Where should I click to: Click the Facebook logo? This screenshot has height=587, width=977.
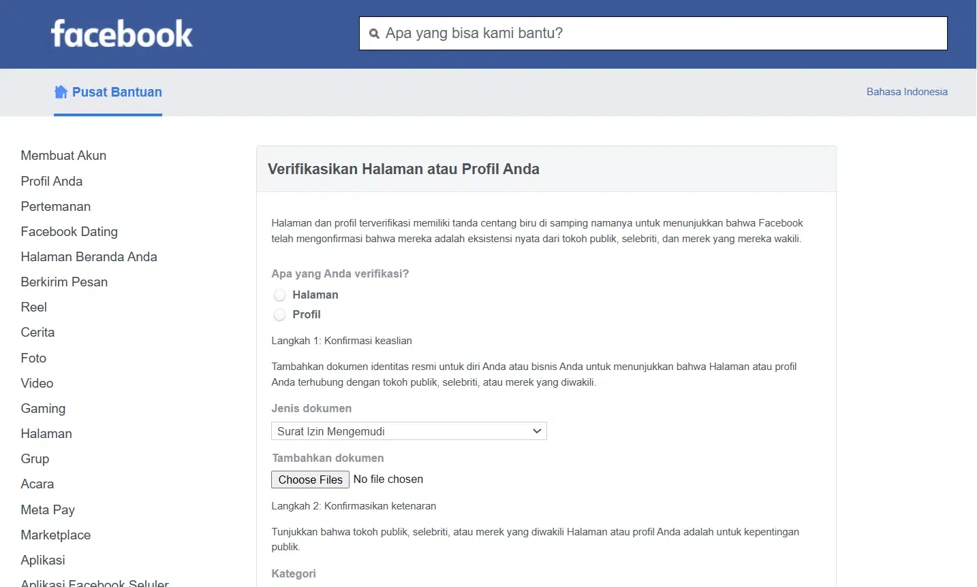click(121, 33)
